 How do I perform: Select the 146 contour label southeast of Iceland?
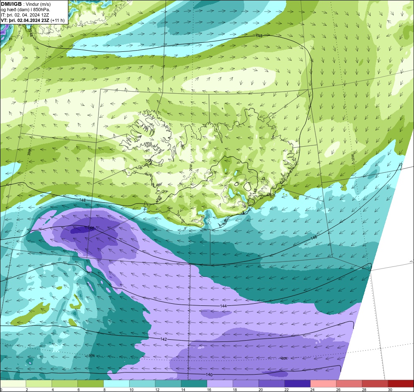point(314,237)
